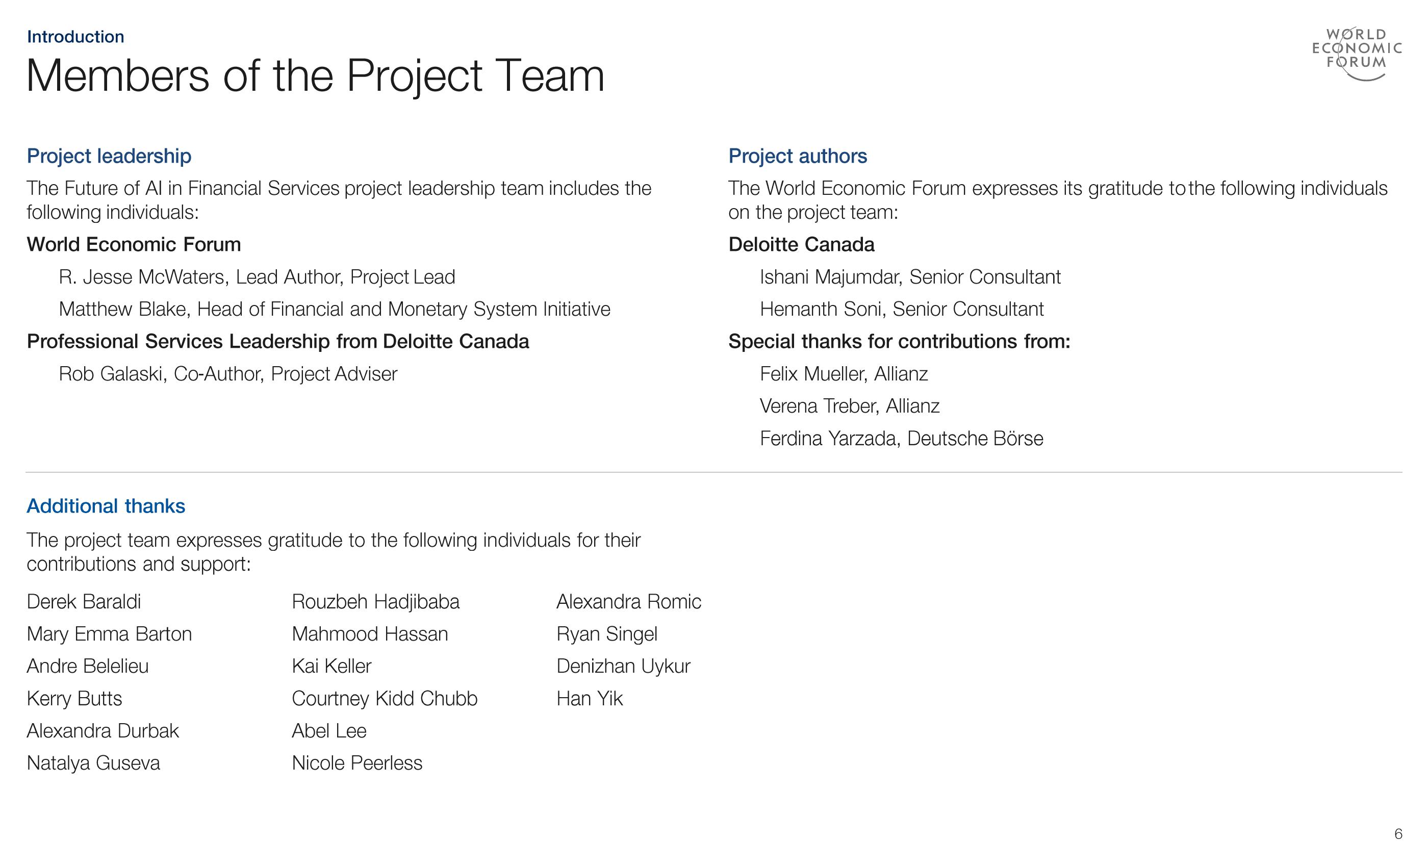The image size is (1428, 867).
Task: Click Verena Treber, Allianz entry
Action: point(850,406)
